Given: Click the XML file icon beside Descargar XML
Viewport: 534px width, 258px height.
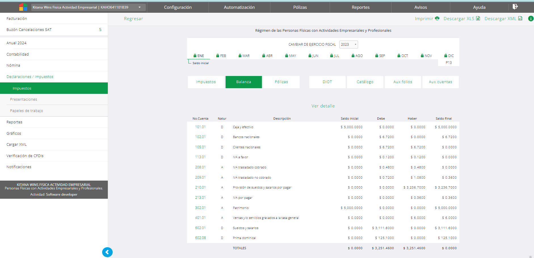Looking at the screenshot, I should pos(520,18).
